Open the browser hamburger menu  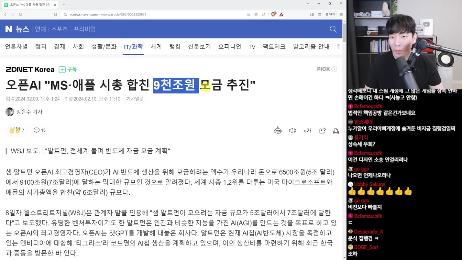coord(341,14)
